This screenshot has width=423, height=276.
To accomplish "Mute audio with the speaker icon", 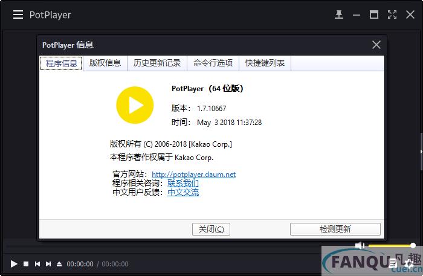I will click(360, 246).
